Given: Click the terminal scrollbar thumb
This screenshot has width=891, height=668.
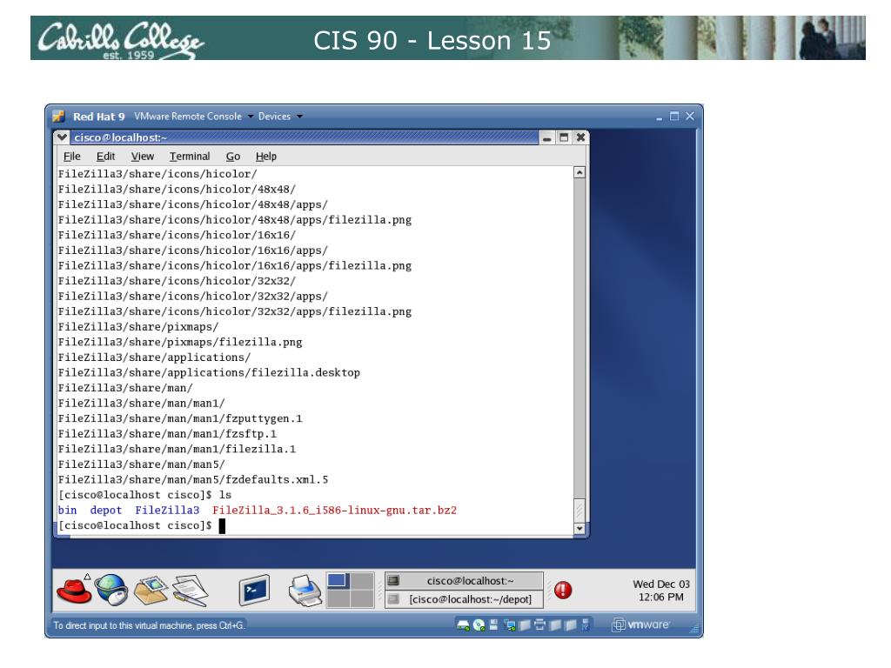Looking at the screenshot, I should pyautogui.click(x=579, y=510).
